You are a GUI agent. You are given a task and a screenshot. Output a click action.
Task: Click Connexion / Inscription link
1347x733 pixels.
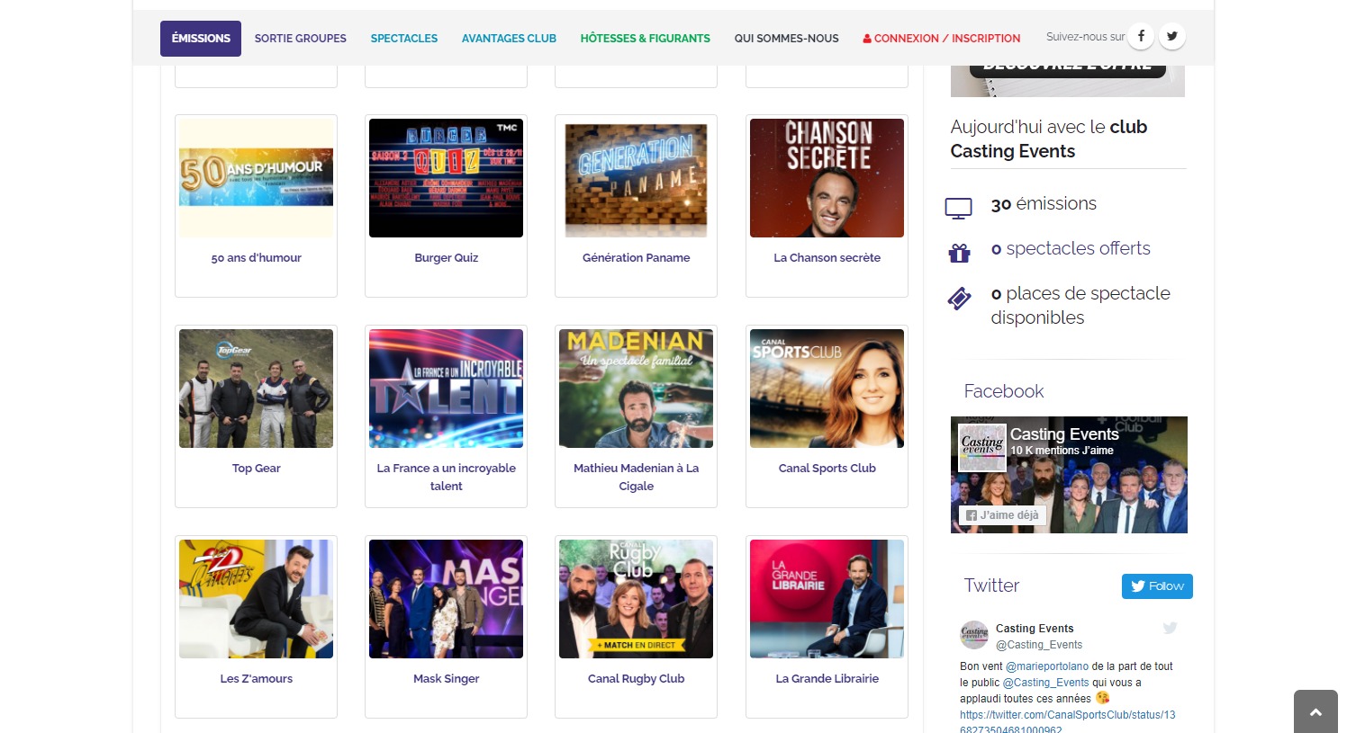942,39
